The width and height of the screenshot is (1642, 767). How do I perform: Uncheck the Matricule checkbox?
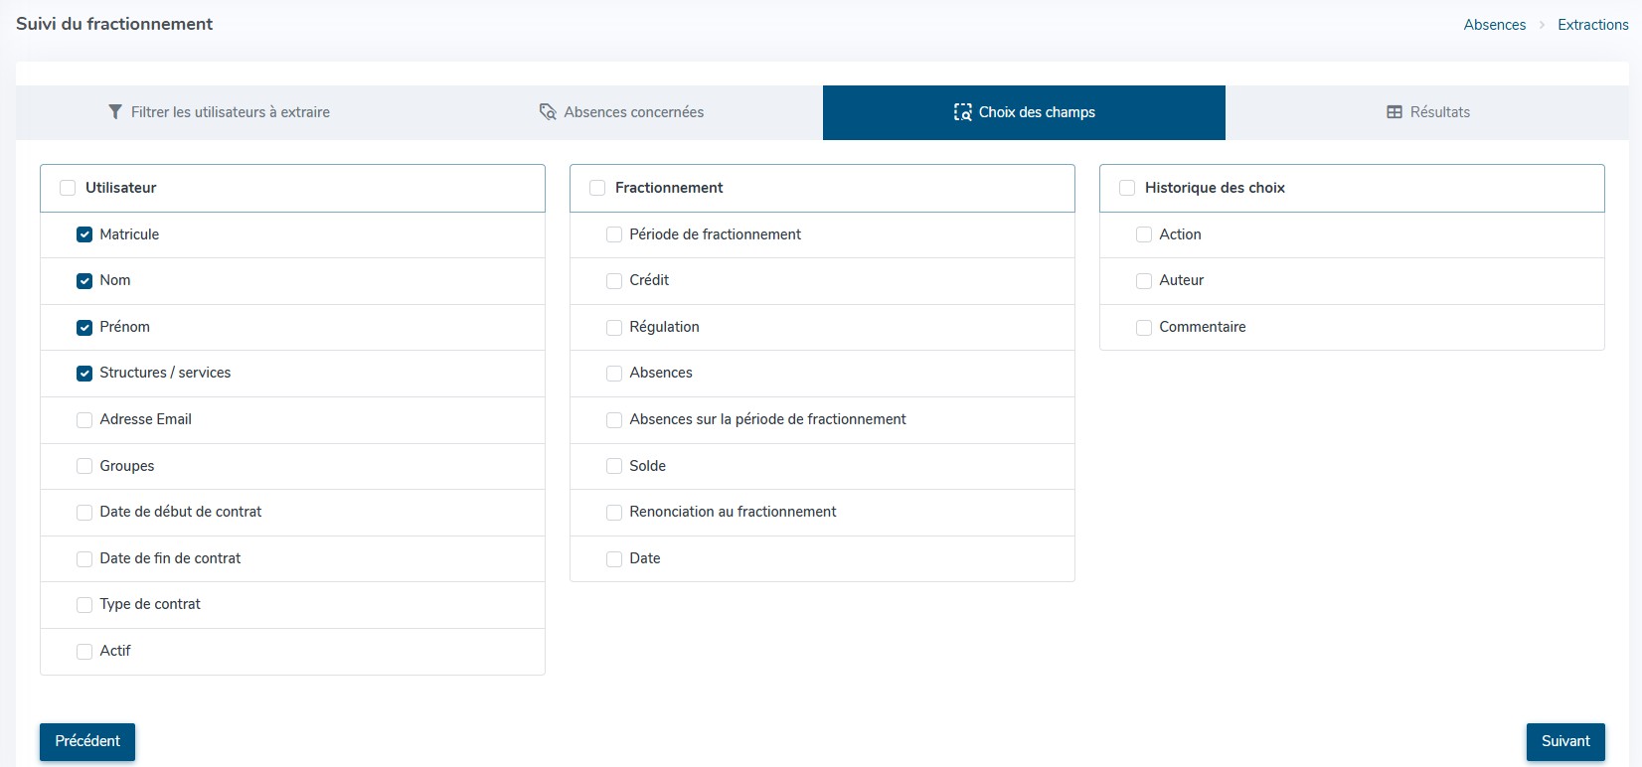click(x=84, y=234)
